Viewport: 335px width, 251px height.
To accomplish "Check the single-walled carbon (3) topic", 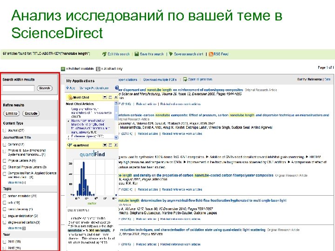I will click(x=5, y=222).
